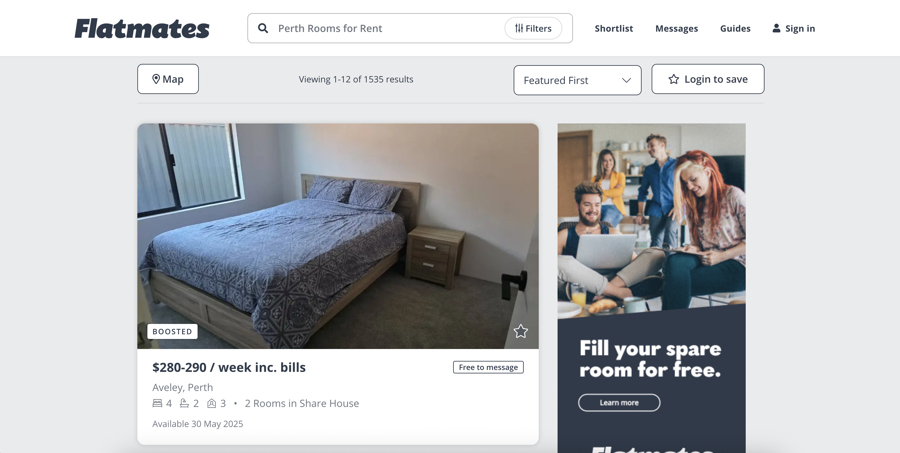Open the Aveley bedroom listing photo
900x453 pixels.
[338, 236]
